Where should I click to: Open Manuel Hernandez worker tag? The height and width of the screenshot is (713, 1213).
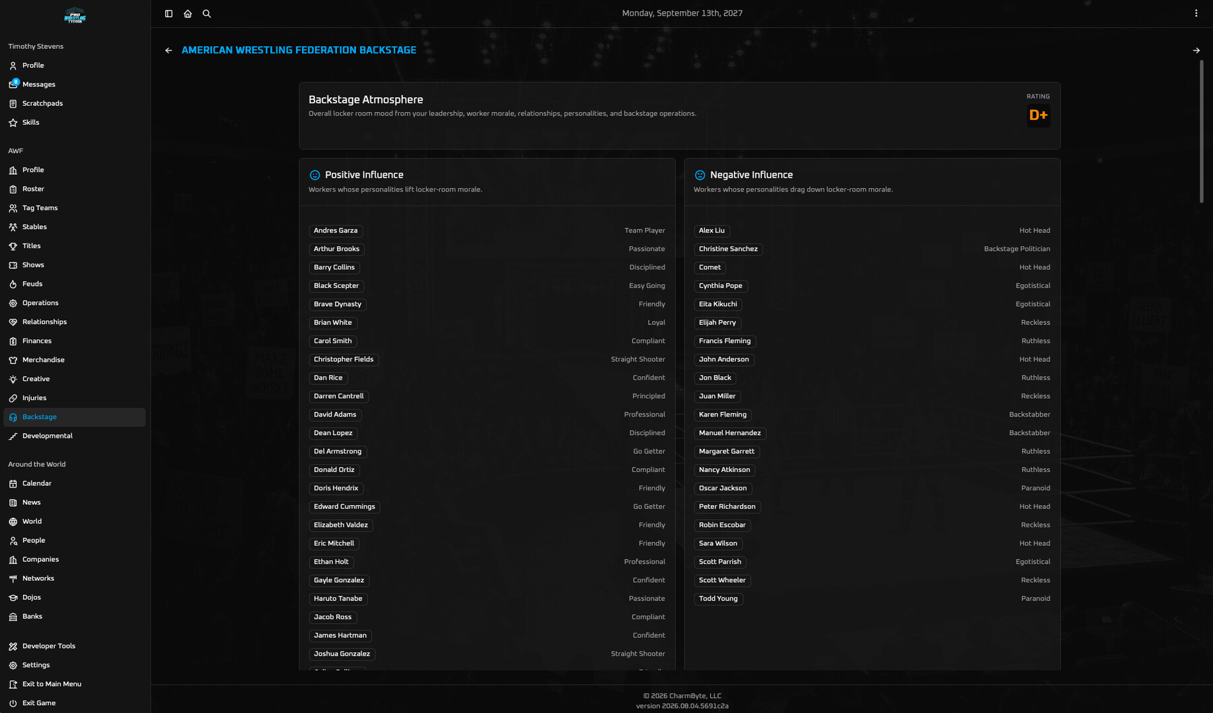730,434
